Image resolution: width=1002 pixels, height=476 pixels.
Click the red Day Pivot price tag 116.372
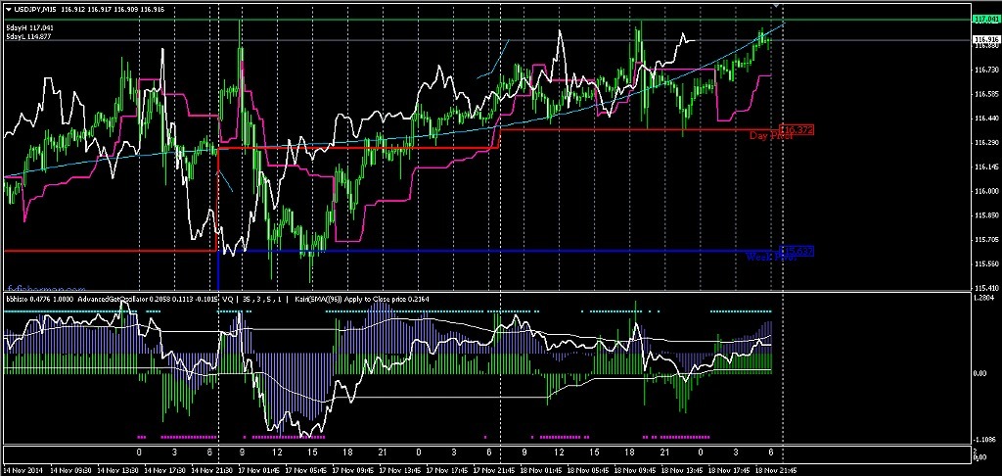coord(798,129)
